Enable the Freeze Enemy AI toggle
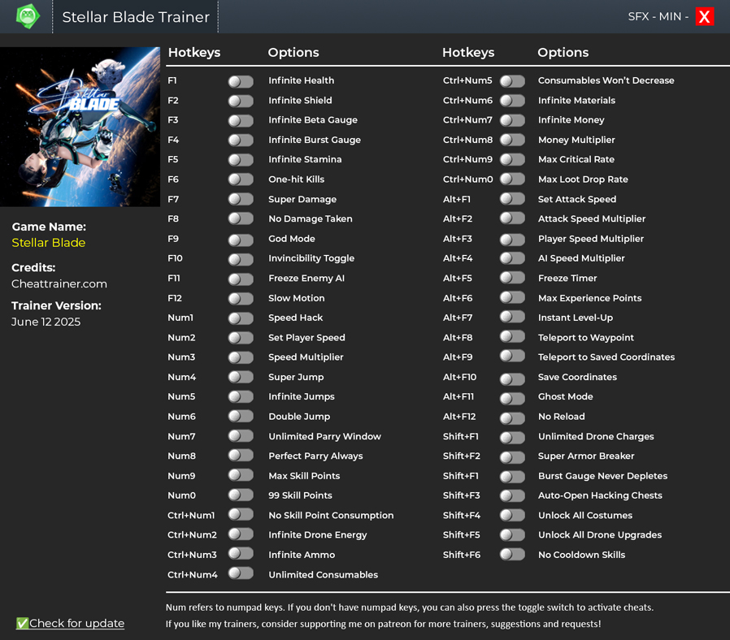This screenshot has height=640, width=730. [x=241, y=279]
